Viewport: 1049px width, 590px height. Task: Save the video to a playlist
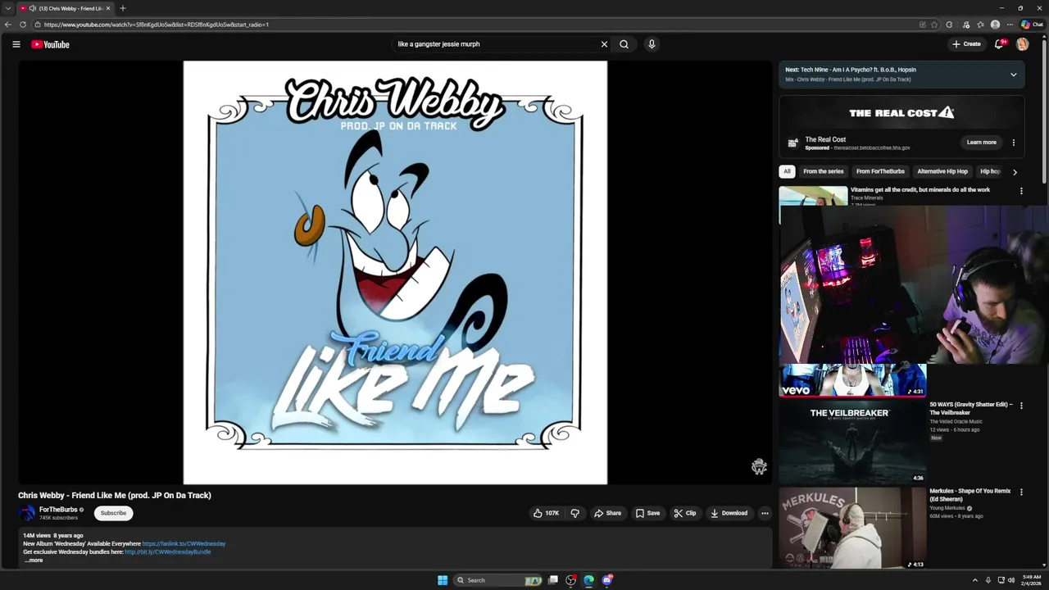pos(647,513)
